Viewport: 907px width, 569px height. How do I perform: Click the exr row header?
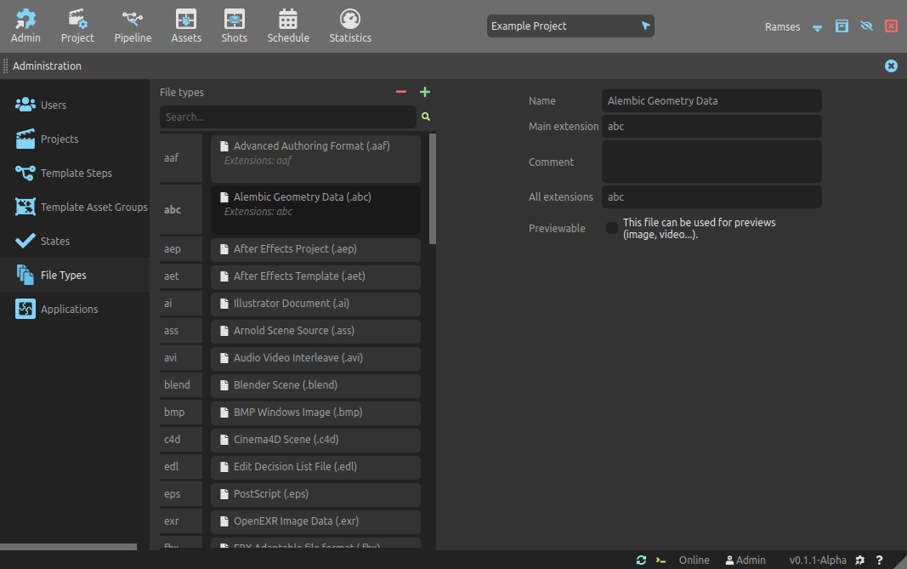(x=181, y=521)
